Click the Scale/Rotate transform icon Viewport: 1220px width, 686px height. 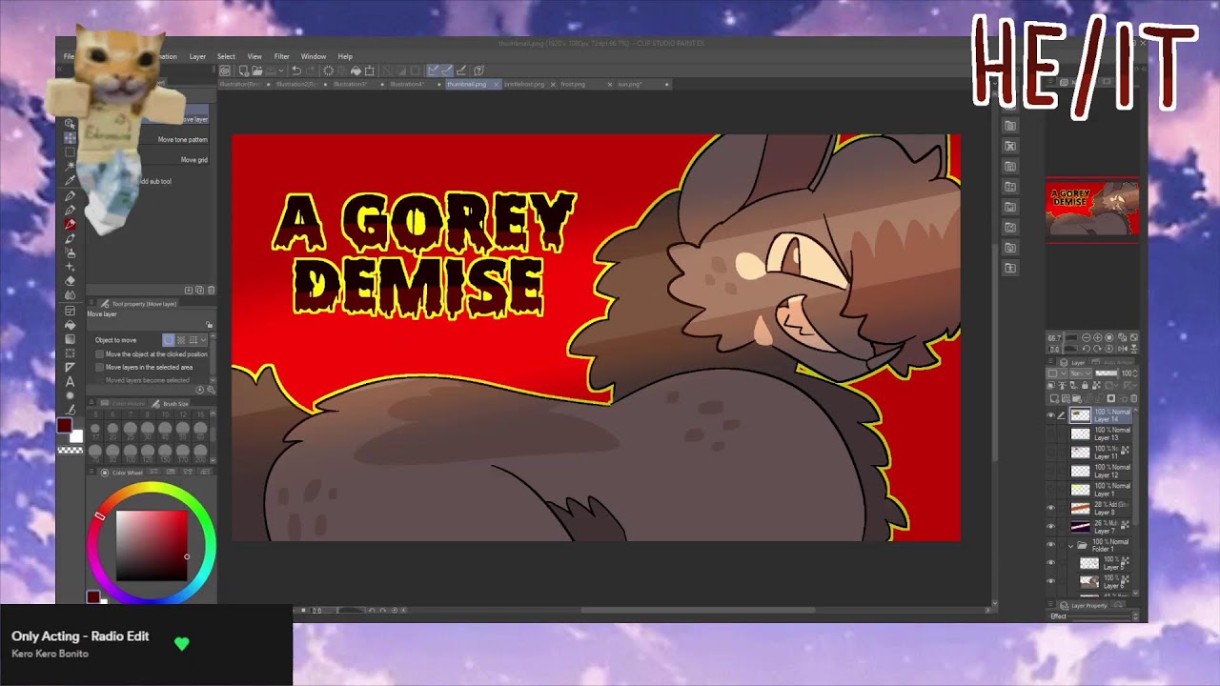[x=370, y=71]
